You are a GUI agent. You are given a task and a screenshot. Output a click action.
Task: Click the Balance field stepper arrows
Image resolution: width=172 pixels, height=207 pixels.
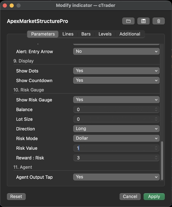click(156, 109)
